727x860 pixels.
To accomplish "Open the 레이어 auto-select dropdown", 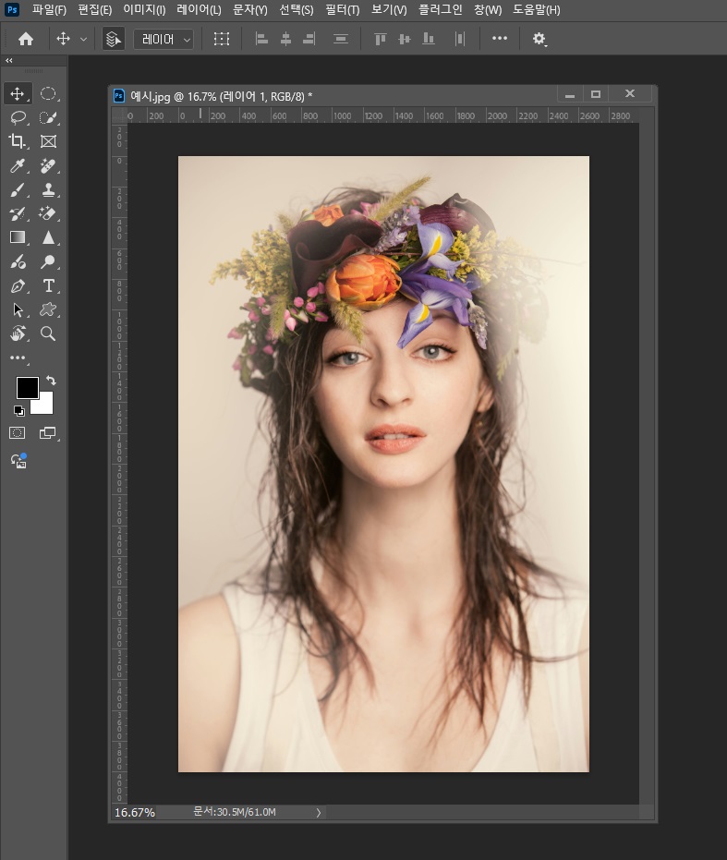I will (164, 39).
